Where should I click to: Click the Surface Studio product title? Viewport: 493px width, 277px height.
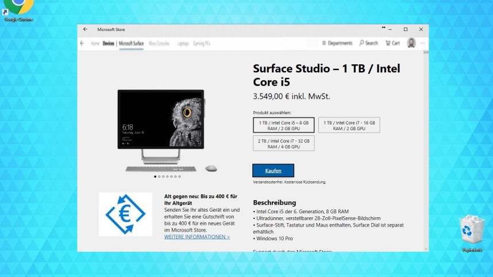pyautogui.click(x=326, y=75)
